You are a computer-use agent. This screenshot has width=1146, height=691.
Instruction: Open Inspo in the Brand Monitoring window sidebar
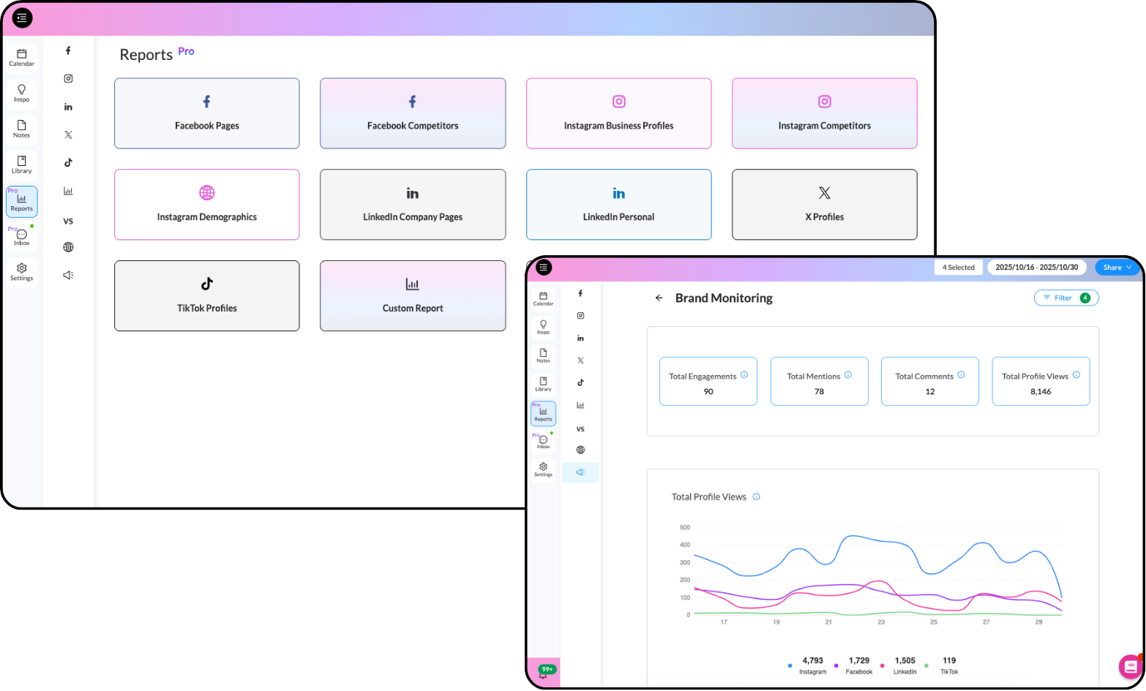tap(544, 327)
